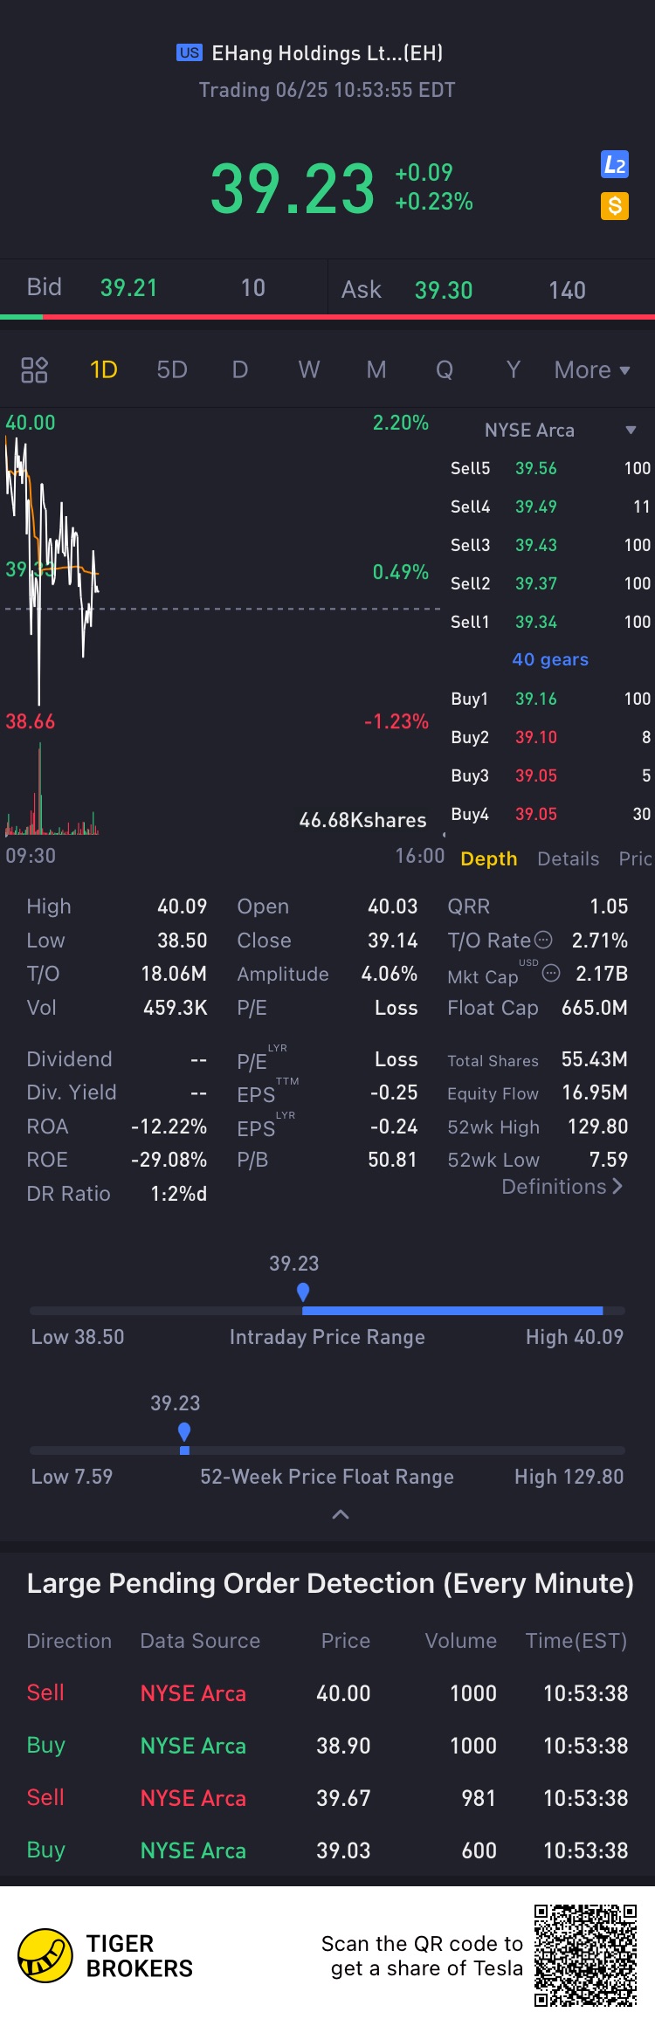
Task: Tap the Buy order at 38.90 row
Action: 327,1746
